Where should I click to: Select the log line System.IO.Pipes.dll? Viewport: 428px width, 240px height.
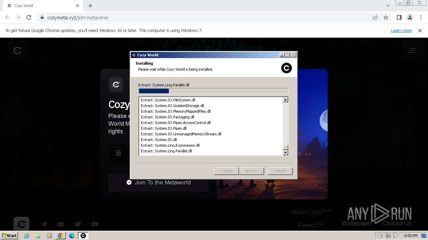point(164,128)
